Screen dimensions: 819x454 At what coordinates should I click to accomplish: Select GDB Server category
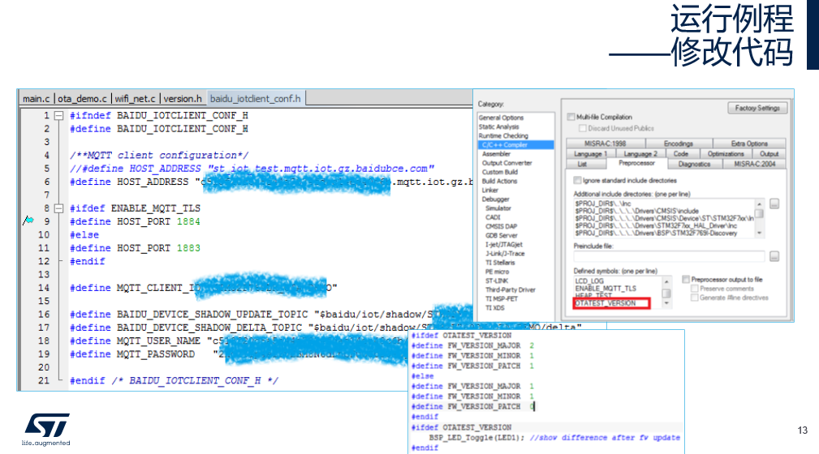click(501, 235)
